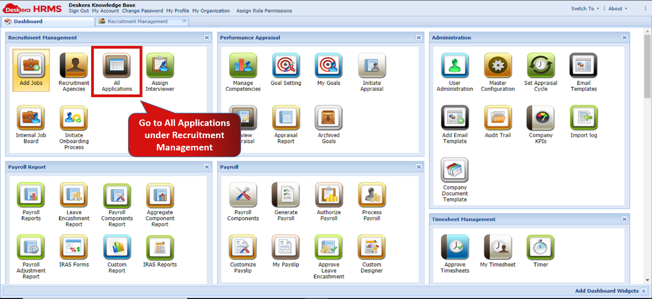Open the My Account link

(105, 11)
